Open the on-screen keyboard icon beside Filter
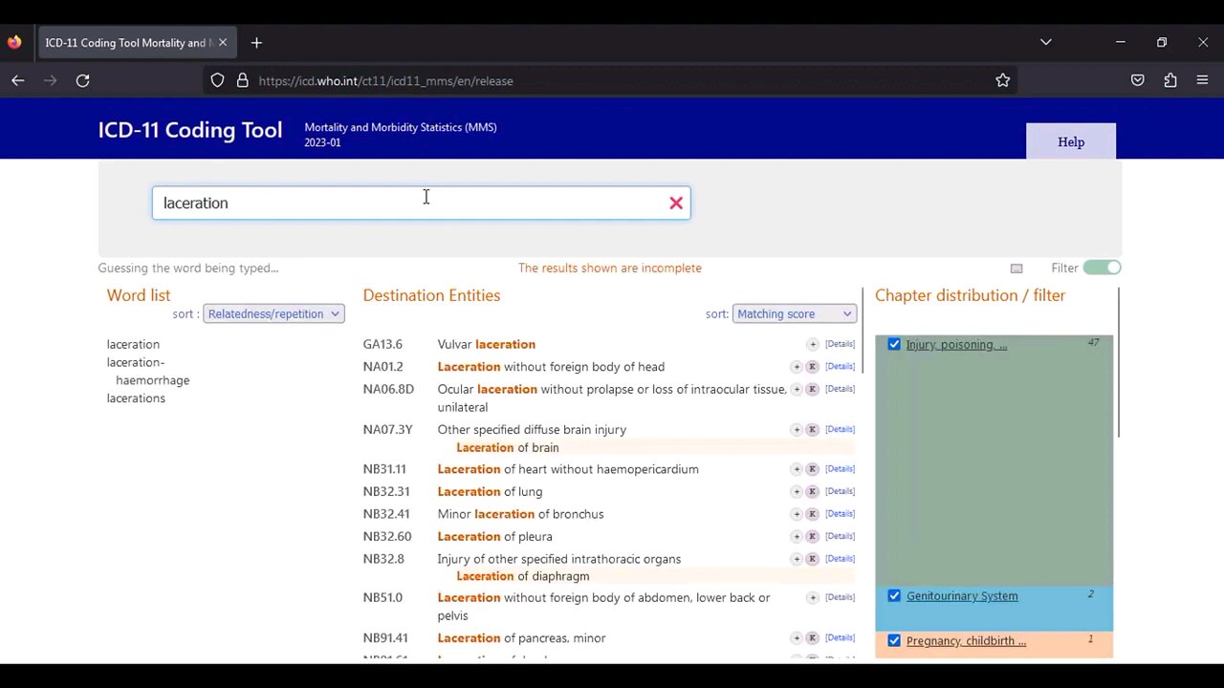 click(1016, 269)
